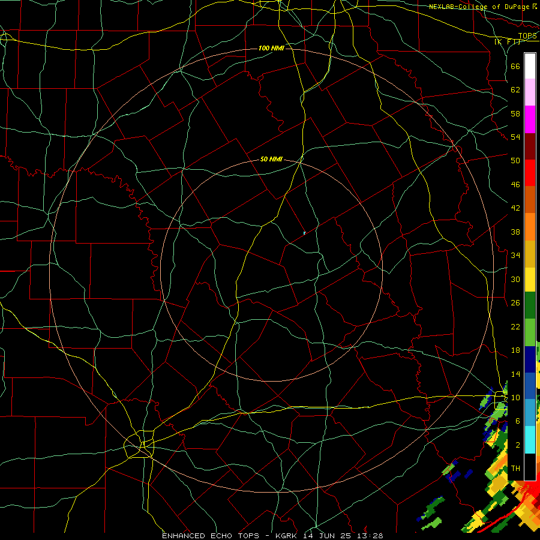The height and width of the screenshot is (540, 540).
Task: Click the medium blue legend swatch
Action: pyautogui.click(x=530, y=386)
